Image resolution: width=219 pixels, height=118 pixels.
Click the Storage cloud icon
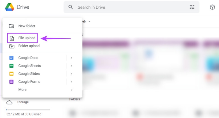coord(10,102)
